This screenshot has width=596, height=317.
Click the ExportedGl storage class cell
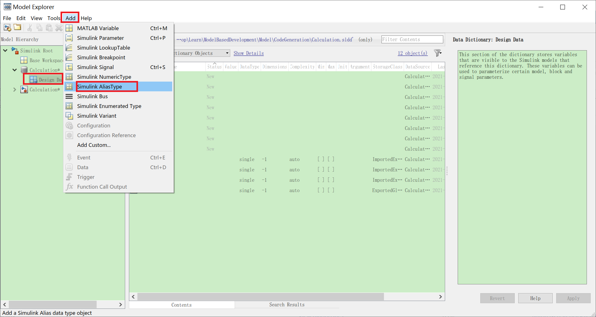pyautogui.click(x=387, y=191)
